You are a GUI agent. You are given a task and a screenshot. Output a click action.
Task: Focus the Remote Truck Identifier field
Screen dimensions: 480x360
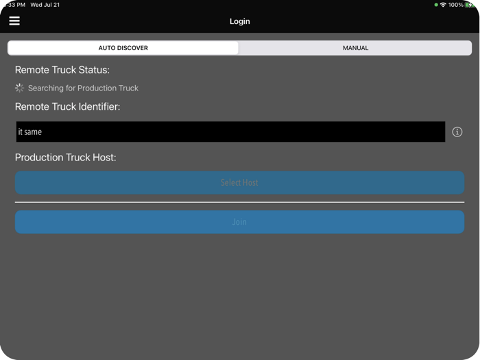click(x=230, y=132)
